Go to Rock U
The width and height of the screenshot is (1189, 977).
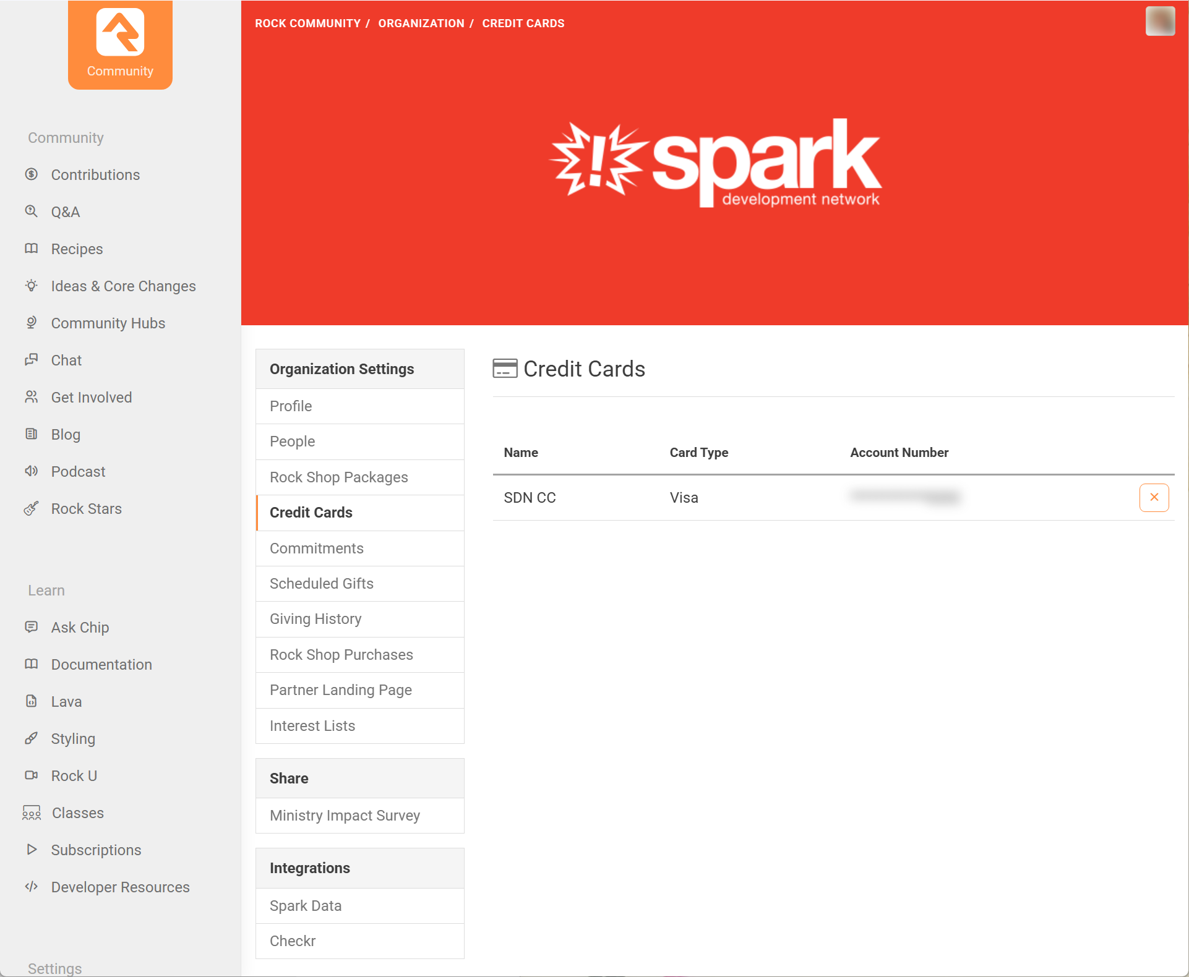(74, 776)
